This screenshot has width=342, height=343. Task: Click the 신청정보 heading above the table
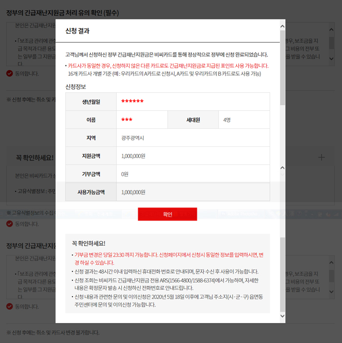[x=76, y=87]
